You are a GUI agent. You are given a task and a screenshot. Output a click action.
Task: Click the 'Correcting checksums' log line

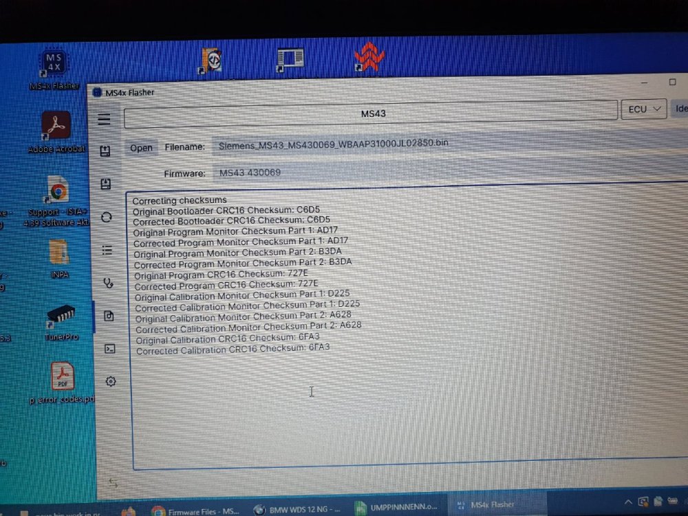pyautogui.click(x=180, y=200)
